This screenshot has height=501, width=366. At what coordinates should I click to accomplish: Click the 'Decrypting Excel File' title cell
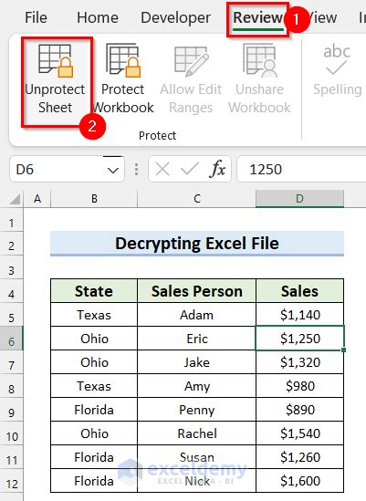(197, 244)
